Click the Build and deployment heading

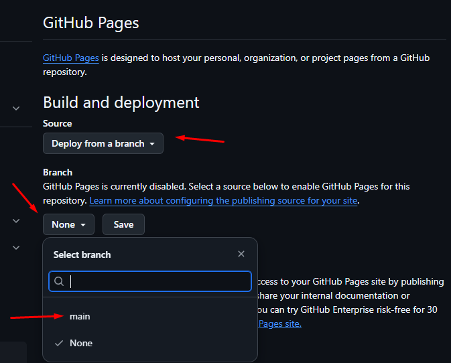121,102
